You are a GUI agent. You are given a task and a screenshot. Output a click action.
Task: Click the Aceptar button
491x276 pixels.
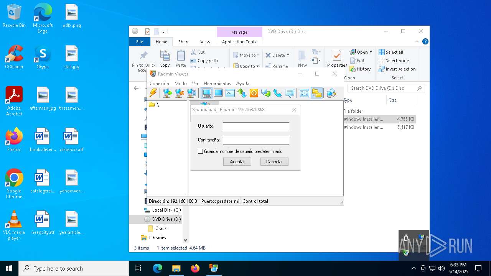point(237,162)
